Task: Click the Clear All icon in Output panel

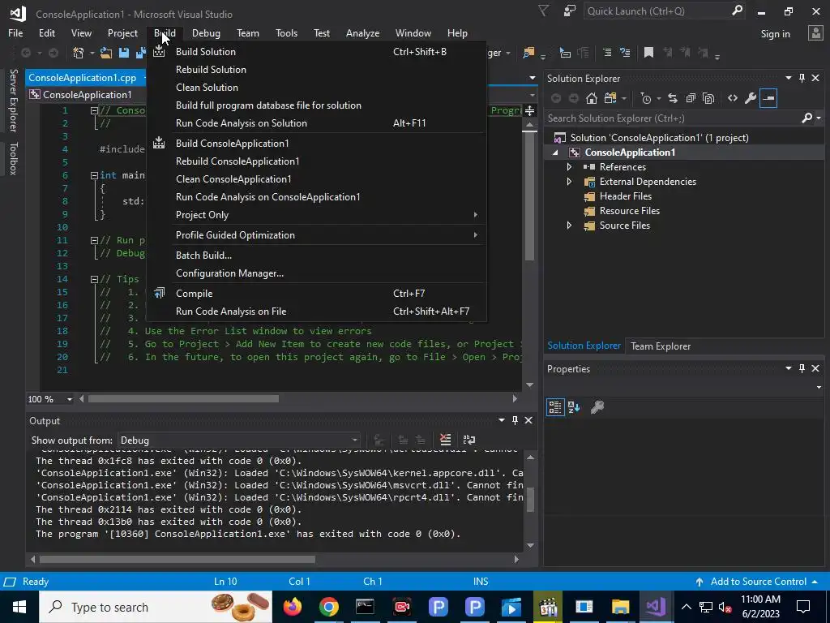Action: 446,440
